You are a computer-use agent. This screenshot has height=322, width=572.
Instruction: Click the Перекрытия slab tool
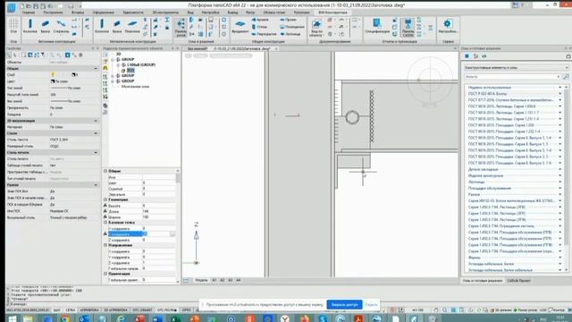(x=265, y=34)
